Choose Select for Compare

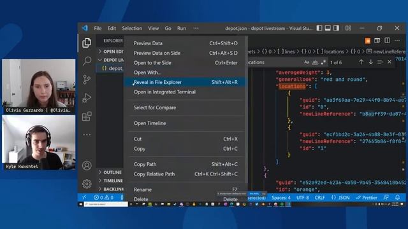click(186, 108)
